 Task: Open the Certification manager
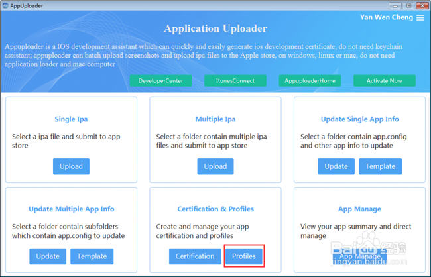point(195,256)
